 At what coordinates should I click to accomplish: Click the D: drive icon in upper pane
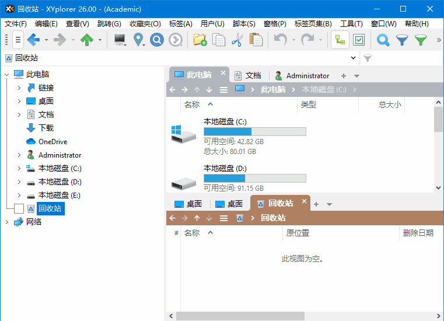(x=183, y=183)
